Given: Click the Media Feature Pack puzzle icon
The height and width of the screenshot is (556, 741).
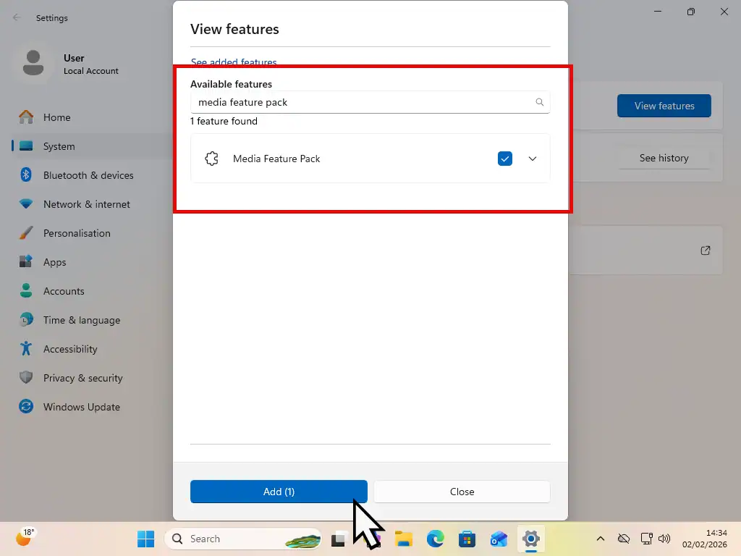Looking at the screenshot, I should click(x=212, y=158).
